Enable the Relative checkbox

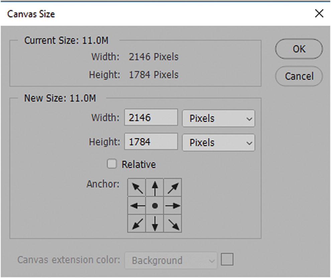tap(112, 164)
